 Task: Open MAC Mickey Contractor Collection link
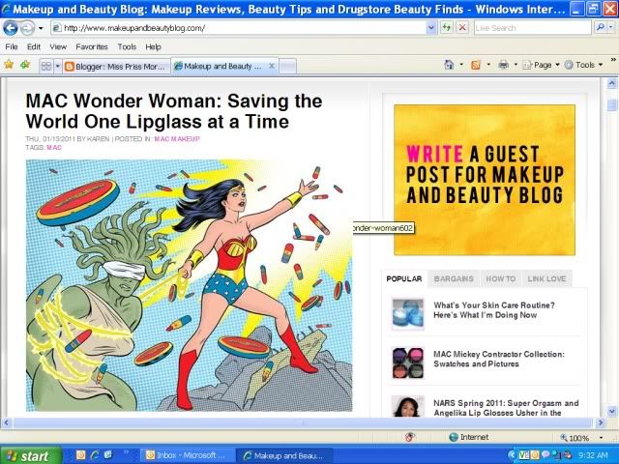(499, 359)
